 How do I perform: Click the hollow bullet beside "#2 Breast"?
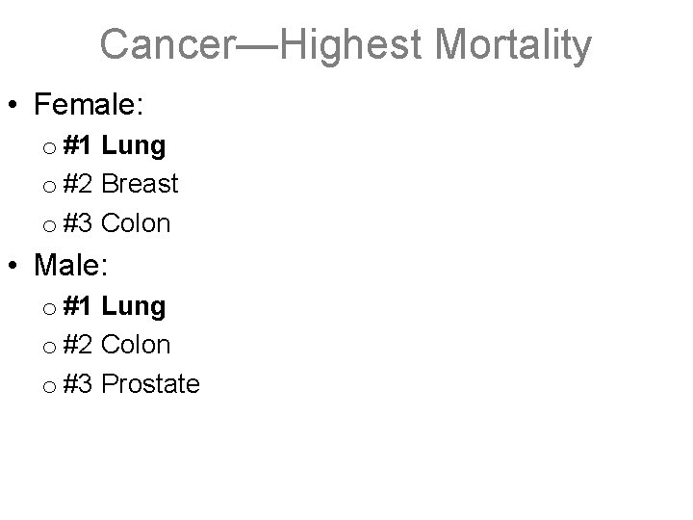(x=47, y=186)
